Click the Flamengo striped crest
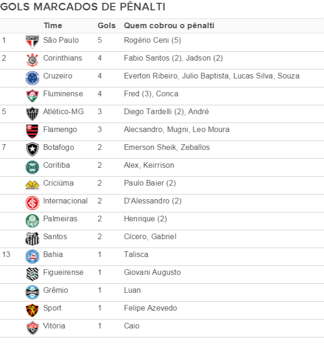 coord(32,132)
